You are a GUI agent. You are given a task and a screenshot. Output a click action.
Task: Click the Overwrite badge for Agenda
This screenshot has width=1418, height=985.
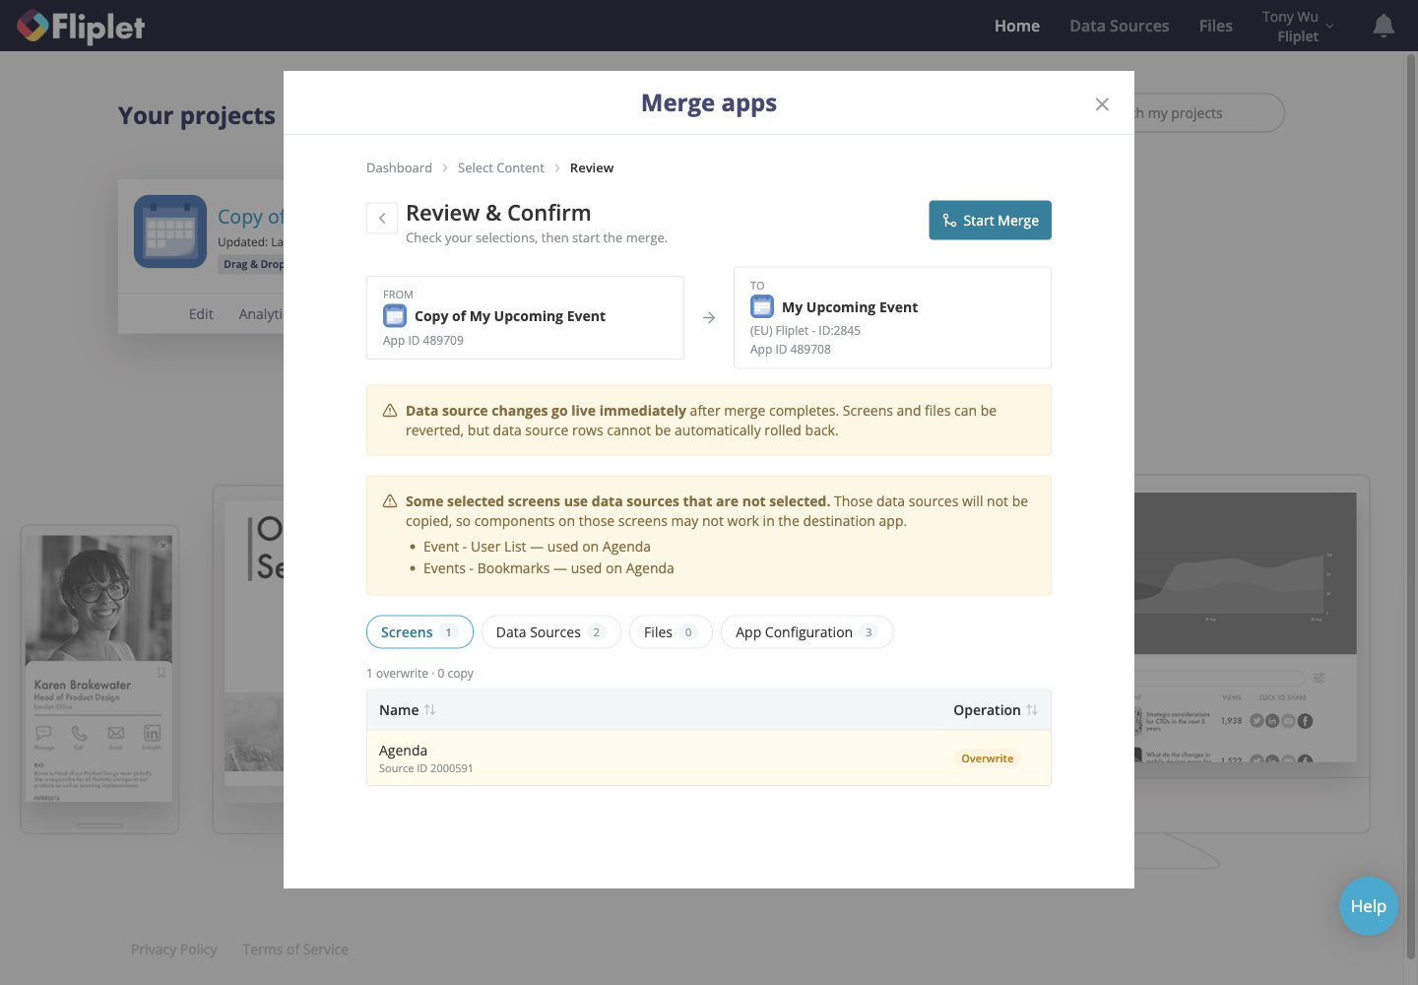pyautogui.click(x=987, y=758)
